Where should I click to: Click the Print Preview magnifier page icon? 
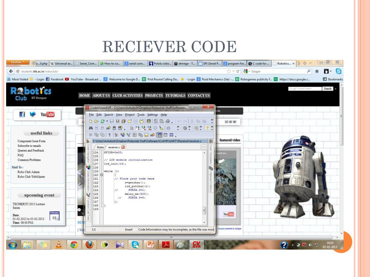pyautogui.click(x=162, y=121)
